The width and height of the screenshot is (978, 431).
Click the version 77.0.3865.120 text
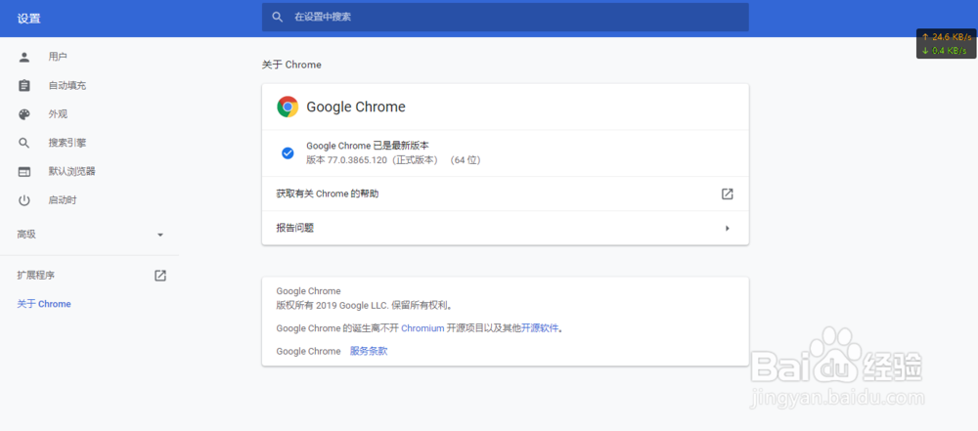[x=393, y=160]
